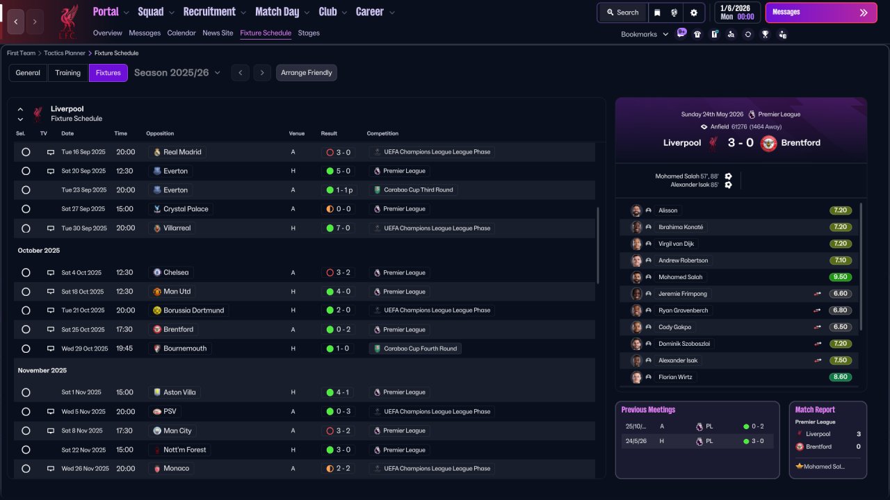This screenshot has width=890, height=500.
Task: Open the date and time display
Action: pos(737,12)
